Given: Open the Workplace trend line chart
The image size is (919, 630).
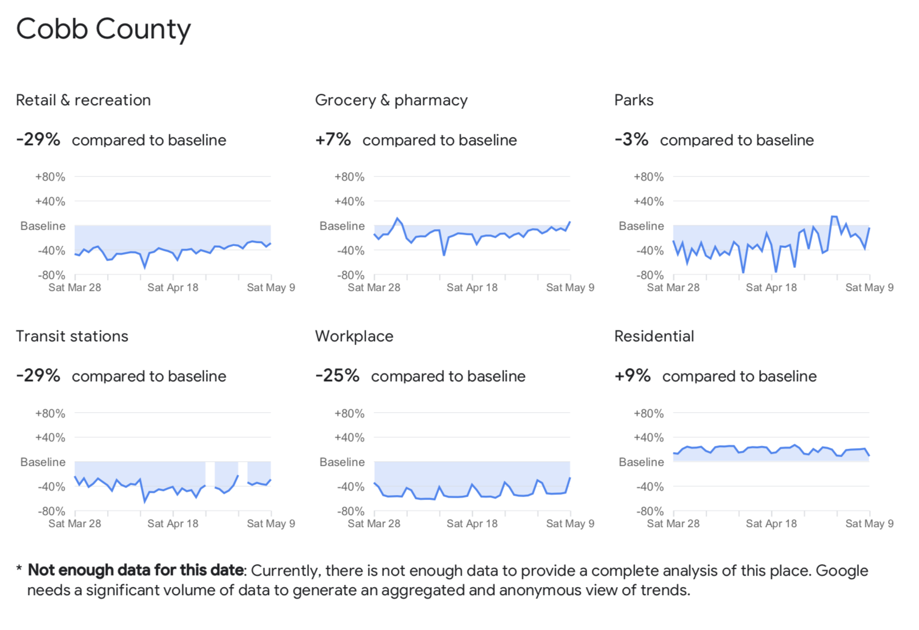Looking at the screenshot, I should [x=472, y=480].
